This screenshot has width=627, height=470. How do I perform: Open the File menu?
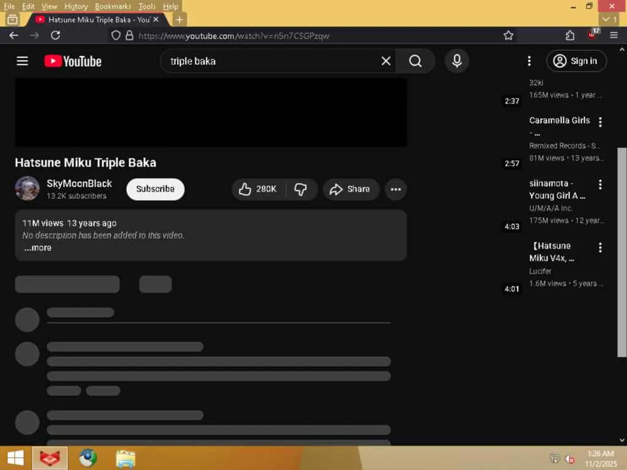tap(9, 6)
